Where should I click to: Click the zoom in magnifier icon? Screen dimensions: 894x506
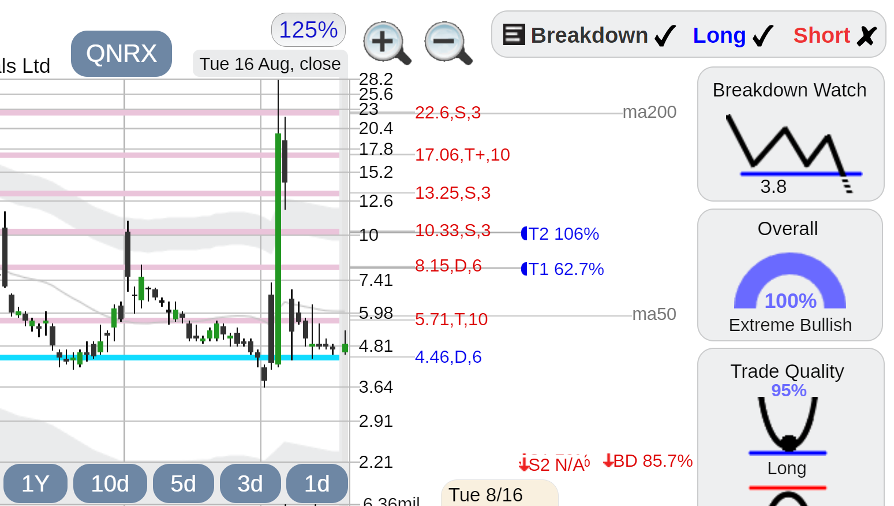pos(387,43)
